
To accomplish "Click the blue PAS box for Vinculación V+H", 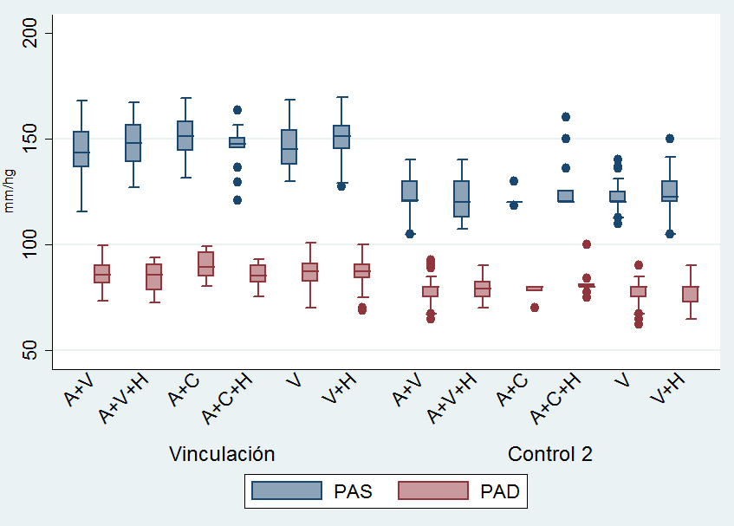I will 341,137.
